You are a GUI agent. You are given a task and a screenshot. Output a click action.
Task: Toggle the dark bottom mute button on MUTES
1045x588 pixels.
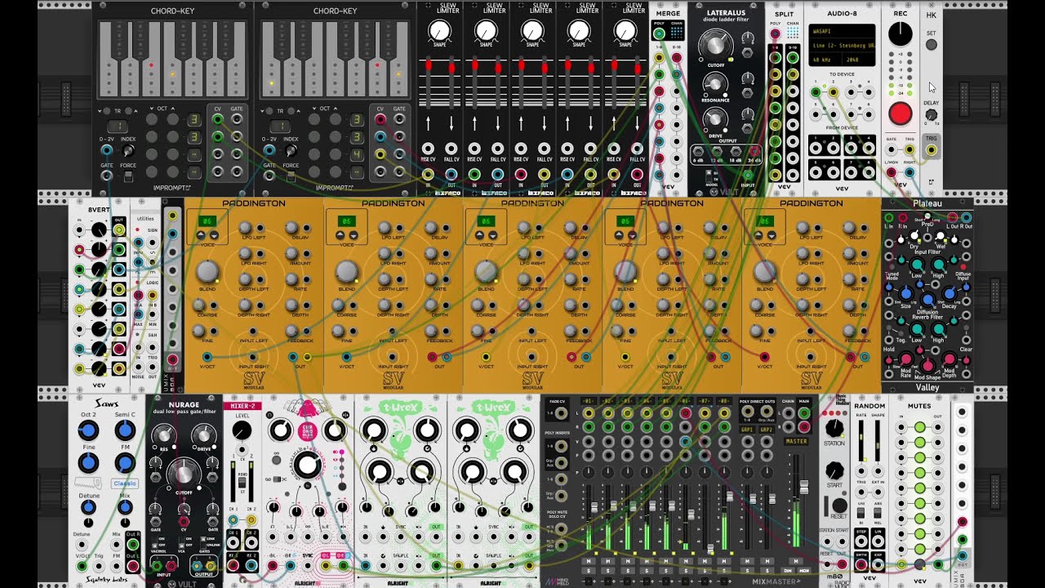[920, 563]
